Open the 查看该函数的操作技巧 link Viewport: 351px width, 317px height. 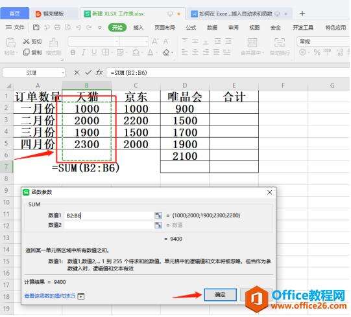pyautogui.click(x=50, y=296)
